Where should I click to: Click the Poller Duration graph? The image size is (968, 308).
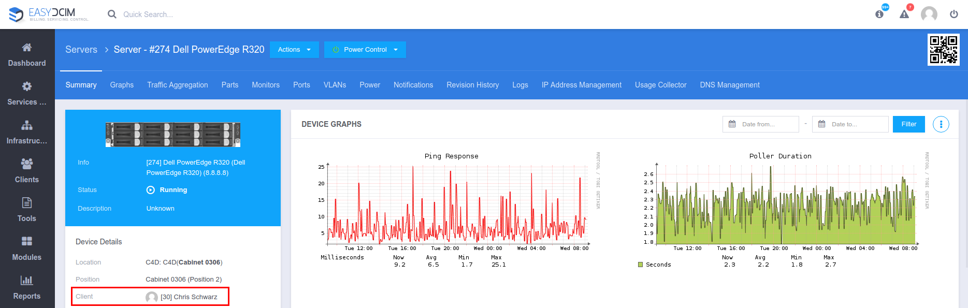pos(783,210)
